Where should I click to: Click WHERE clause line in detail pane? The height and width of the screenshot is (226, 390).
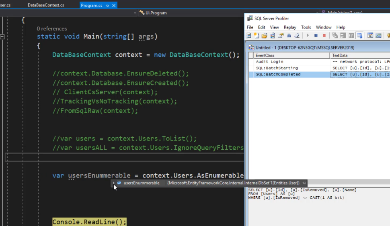296,197
